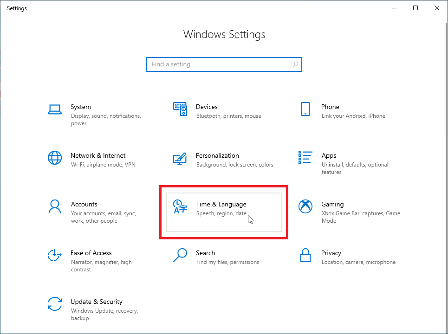448x334 pixels.
Task: Click the Time & Language heading
Action: (x=221, y=204)
